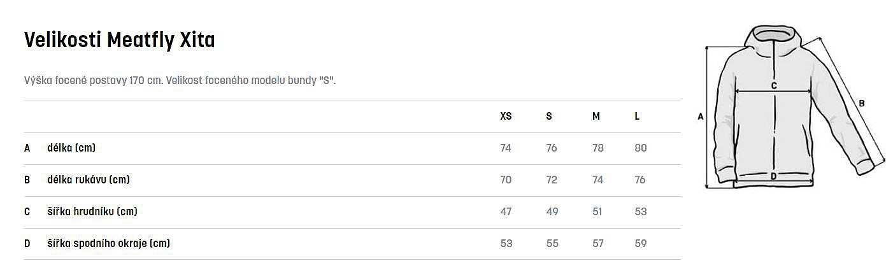Image resolution: width=886 pixels, height=277 pixels.
Task: Click the "šířka hrudníku (cm)" row label
Action: pos(92,212)
